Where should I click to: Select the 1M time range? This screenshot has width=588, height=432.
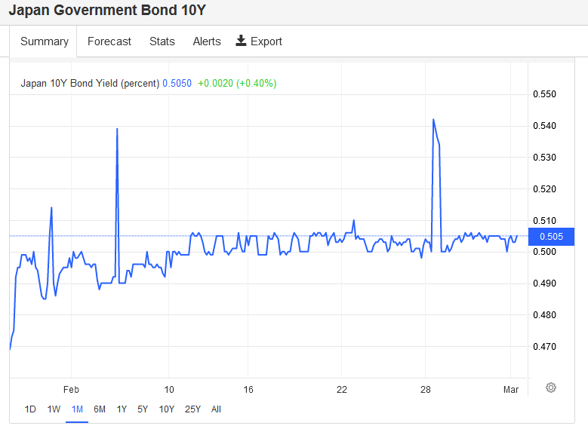click(x=77, y=409)
